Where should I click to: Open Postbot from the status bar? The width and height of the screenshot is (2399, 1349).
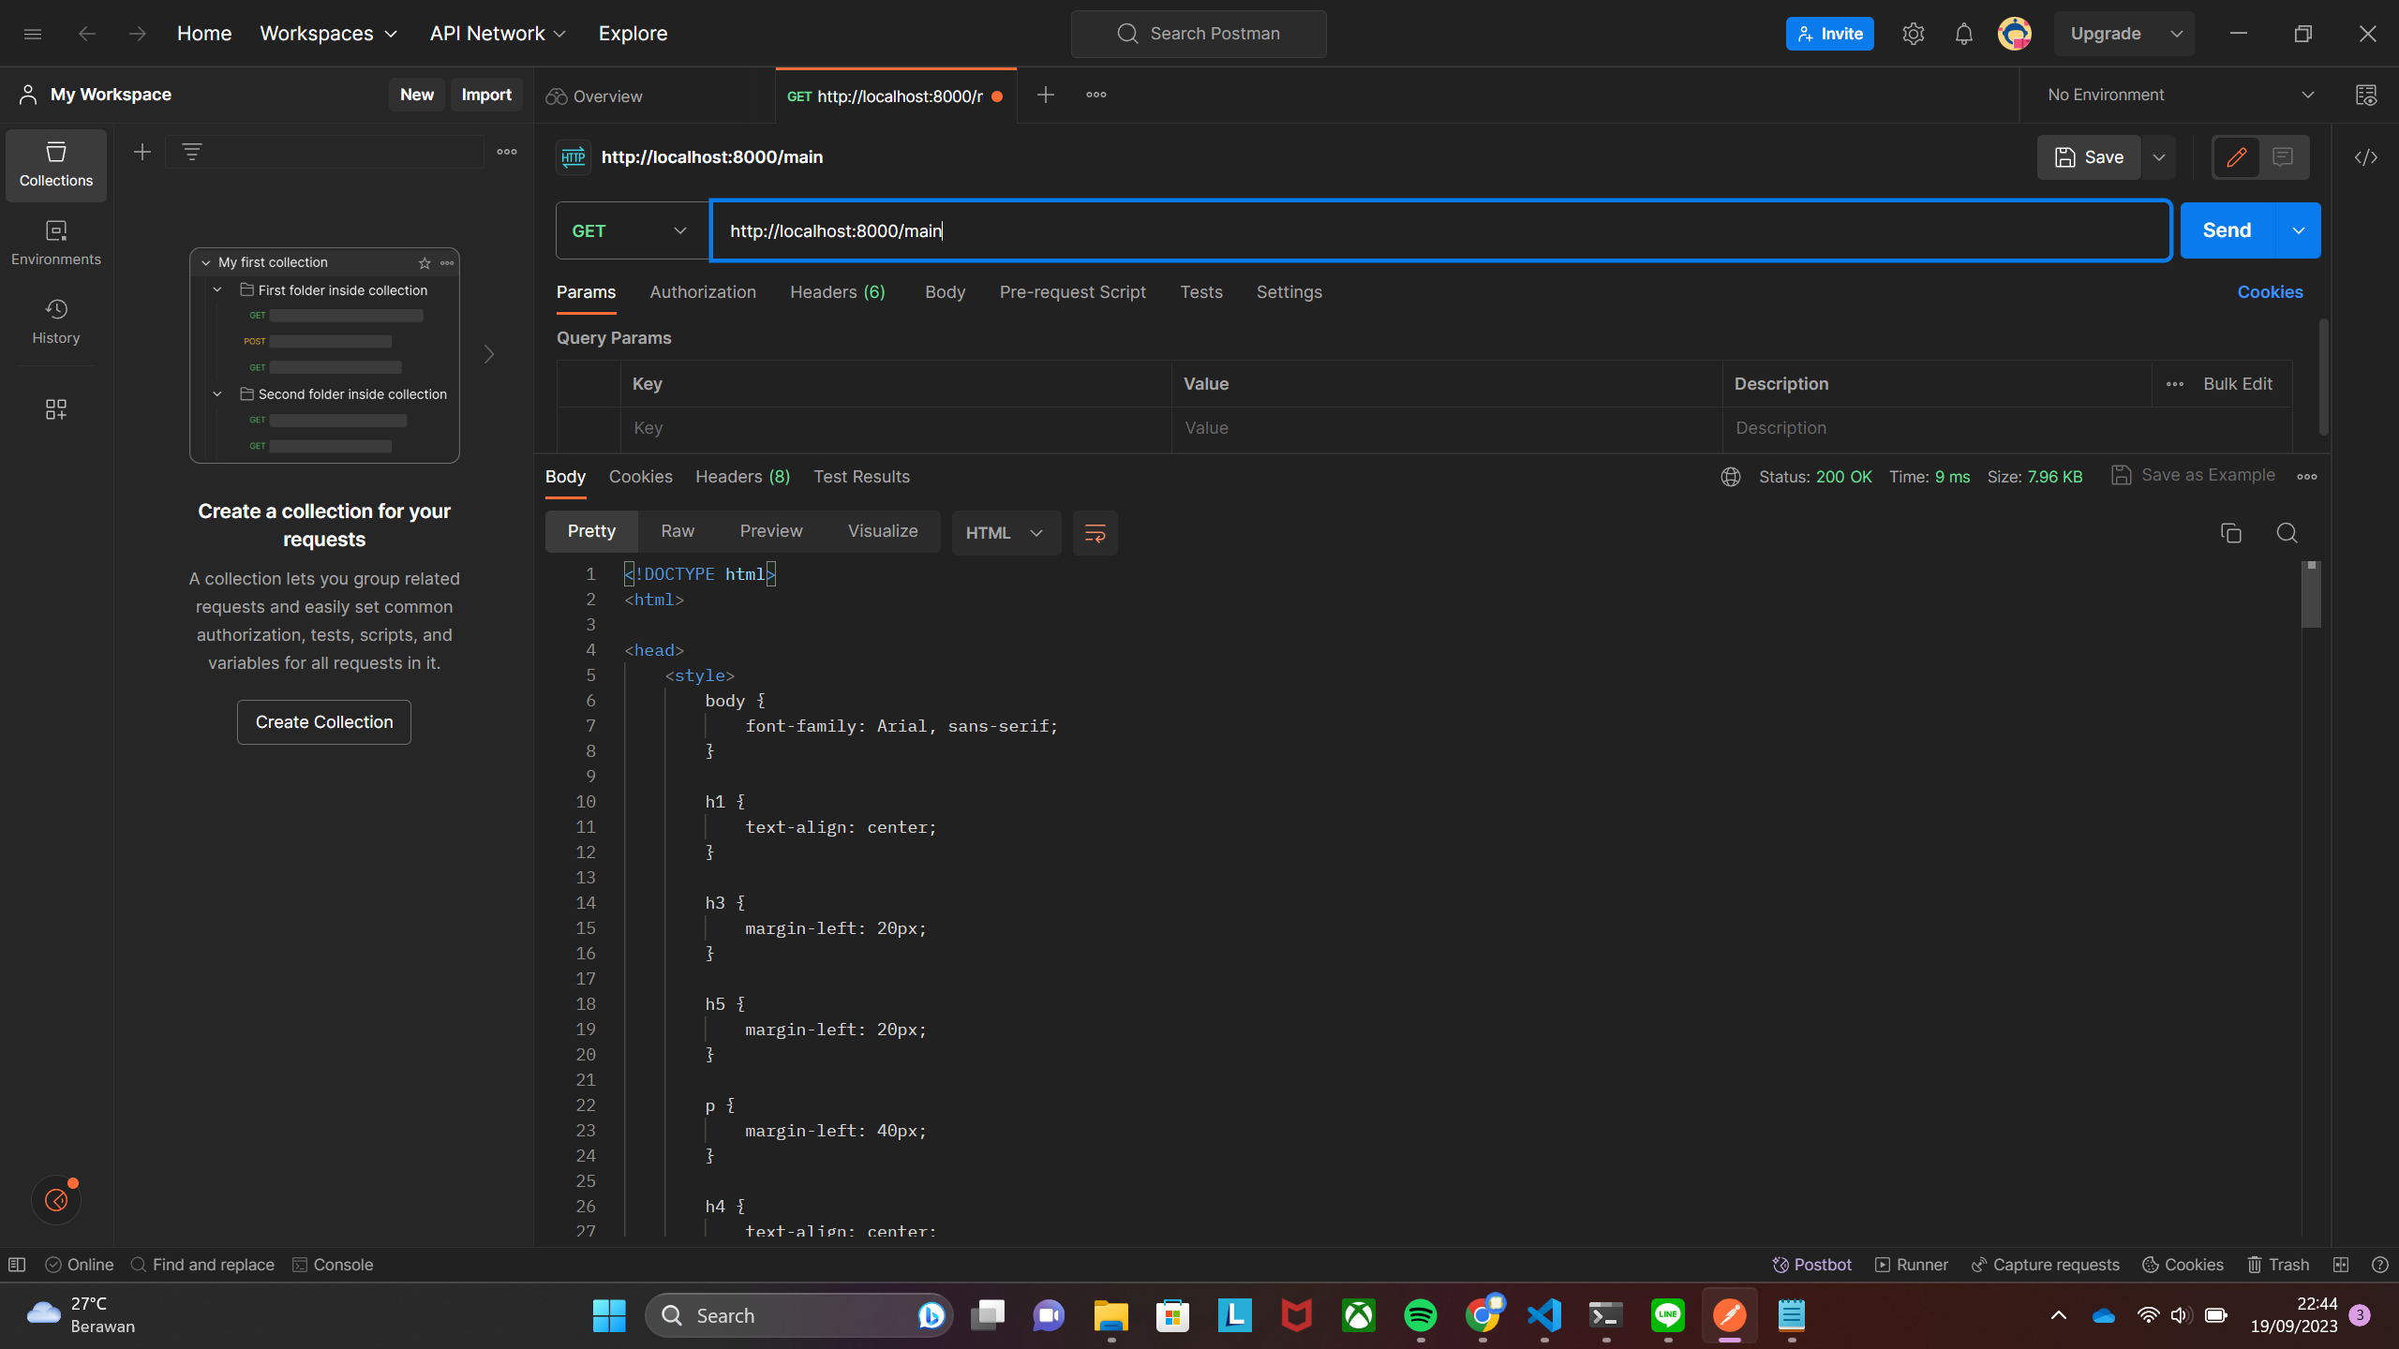[1810, 1264]
